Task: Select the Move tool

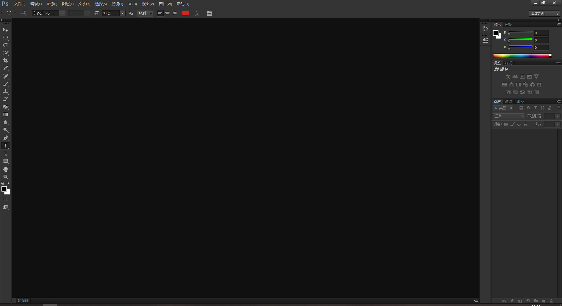Action: point(6,30)
